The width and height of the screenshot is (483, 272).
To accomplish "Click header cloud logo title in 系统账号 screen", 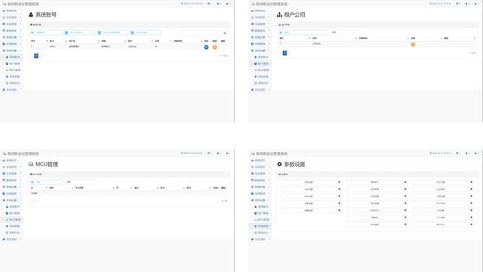I will (20, 4).
